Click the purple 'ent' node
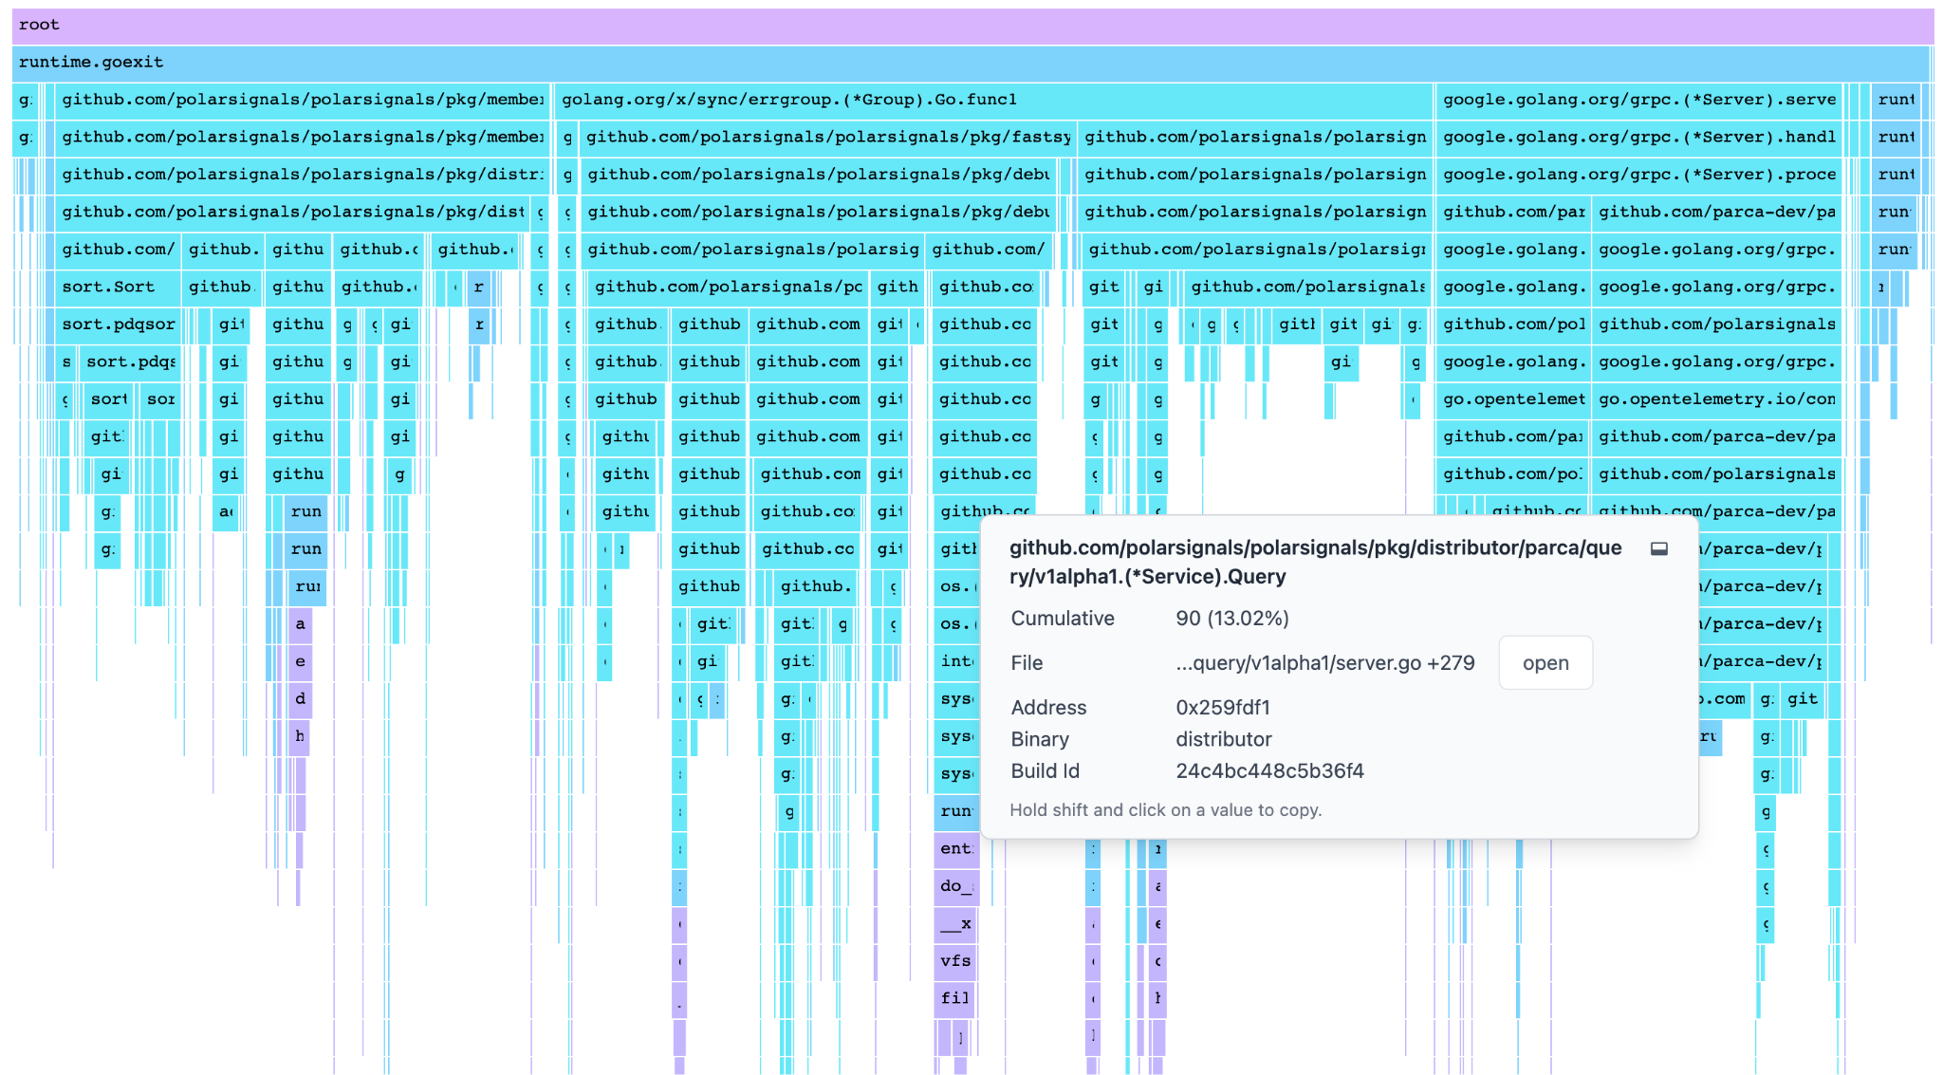Screen dimensions: 1943x1075 coord(955,849)
